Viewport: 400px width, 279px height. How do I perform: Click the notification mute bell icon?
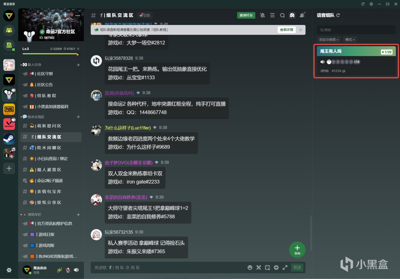(x=262, y=15)
